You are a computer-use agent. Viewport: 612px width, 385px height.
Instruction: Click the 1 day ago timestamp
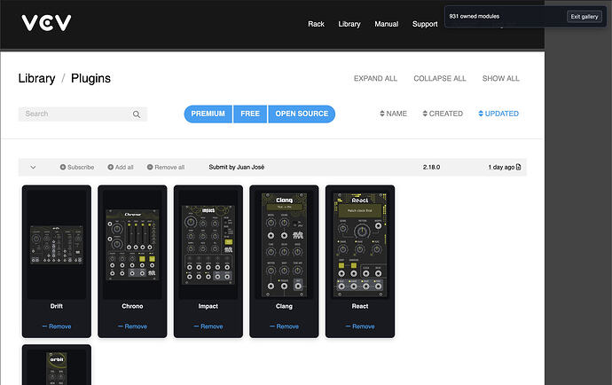(501, 167)
